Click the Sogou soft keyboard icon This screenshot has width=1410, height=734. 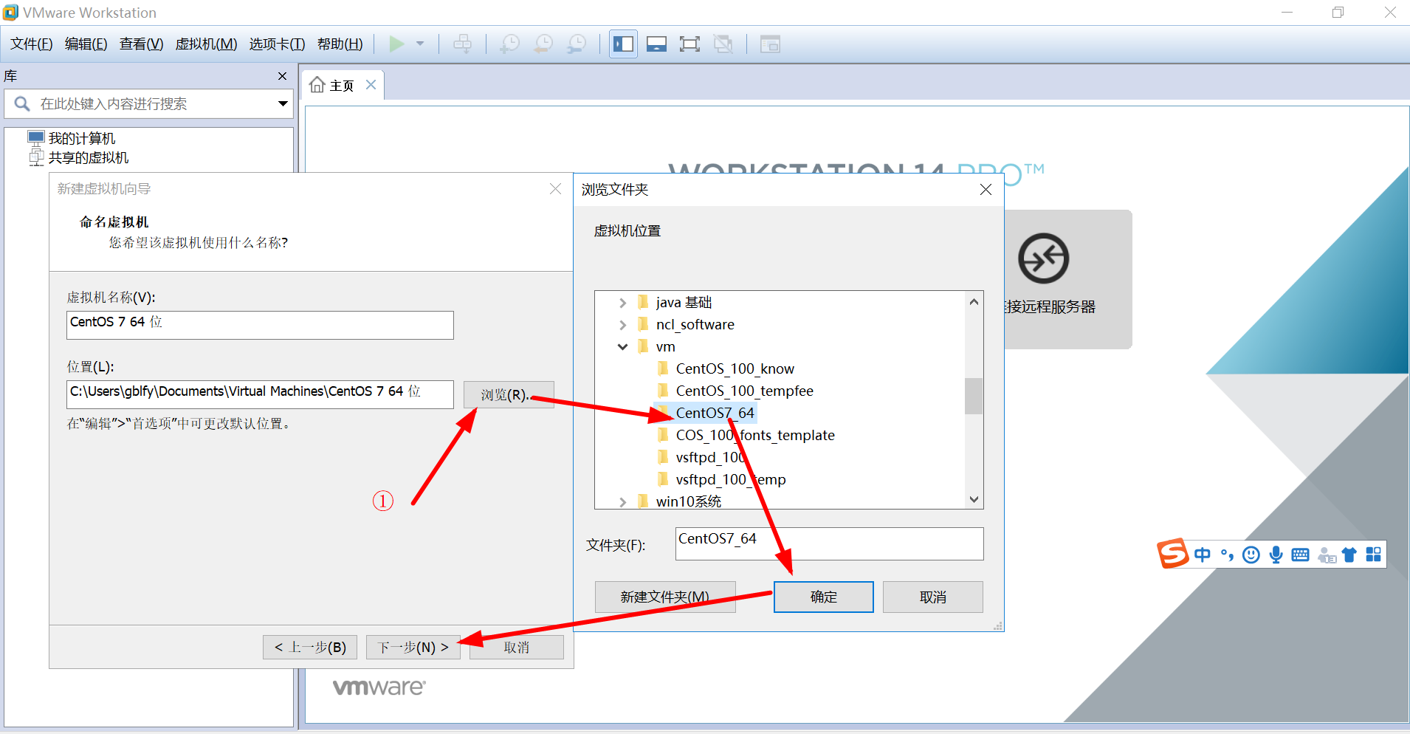[x=1301, y=555]
